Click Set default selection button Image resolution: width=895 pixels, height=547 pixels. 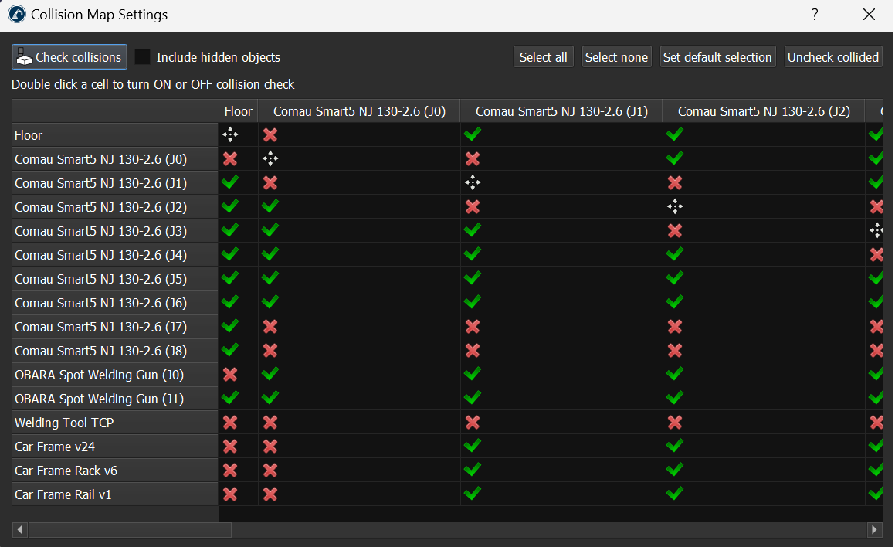[x=717, y=57]
